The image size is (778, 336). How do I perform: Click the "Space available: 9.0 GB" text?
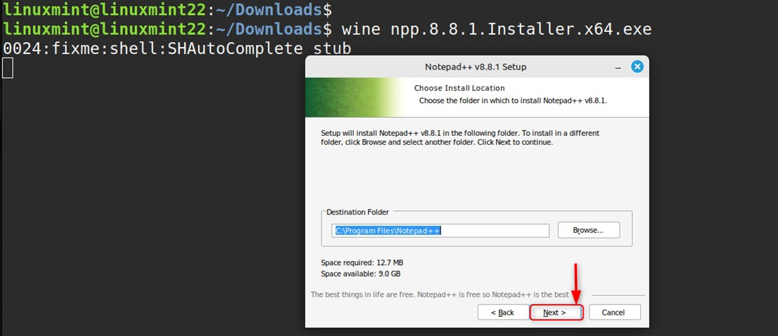(x=361, y=274)
